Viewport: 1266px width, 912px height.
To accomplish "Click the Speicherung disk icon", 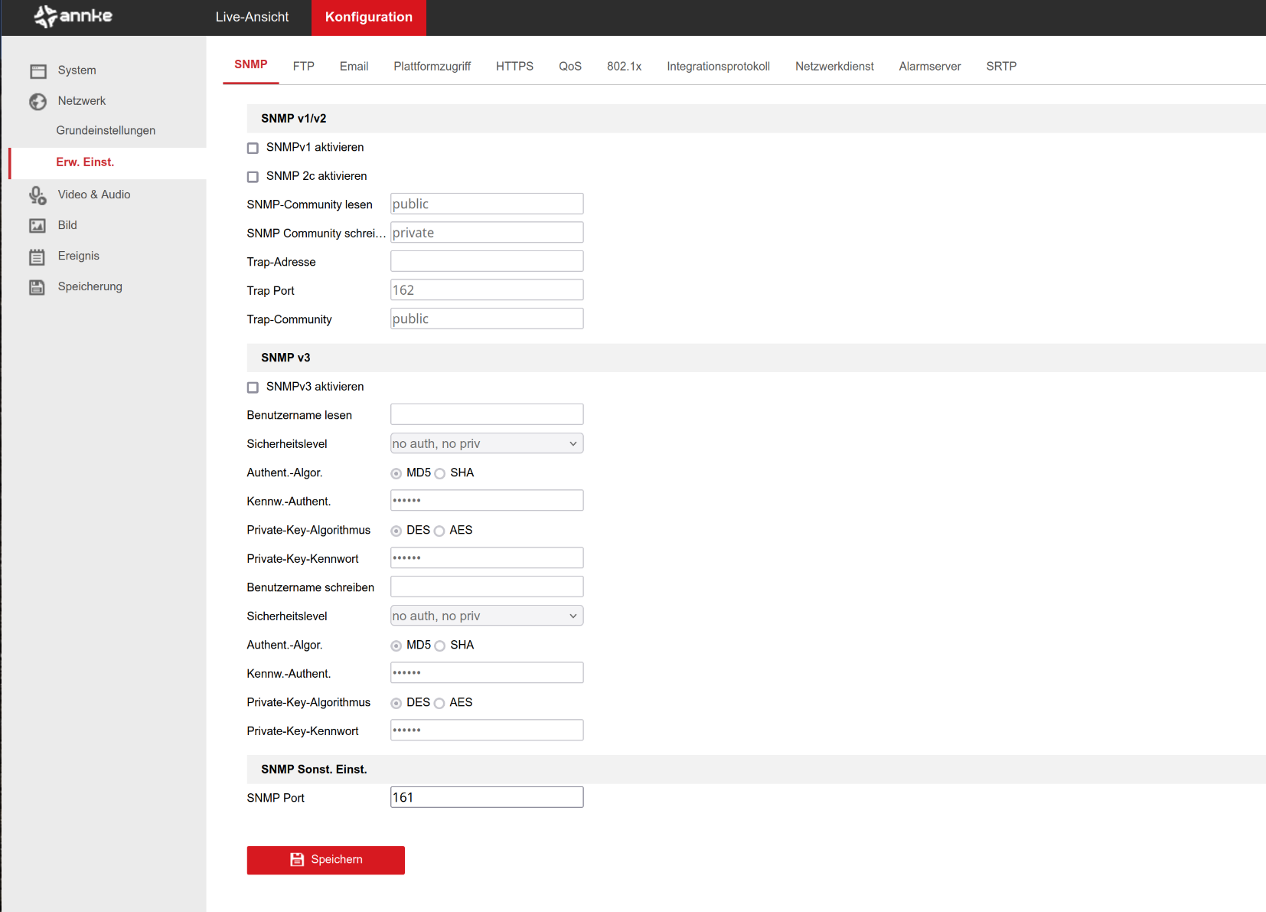I will pos(38,287).
